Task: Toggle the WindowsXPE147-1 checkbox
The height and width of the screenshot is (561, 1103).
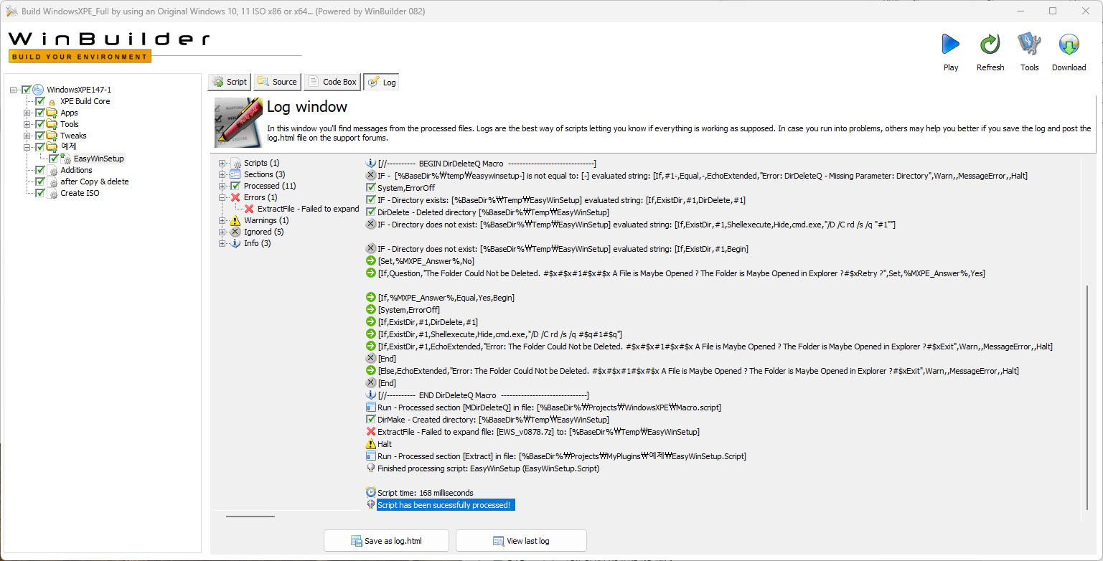Action: point(27,90)
